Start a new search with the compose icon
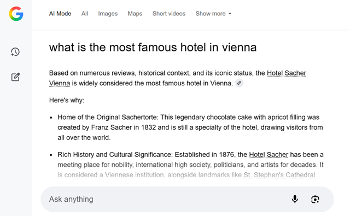 tap(15, 77)
